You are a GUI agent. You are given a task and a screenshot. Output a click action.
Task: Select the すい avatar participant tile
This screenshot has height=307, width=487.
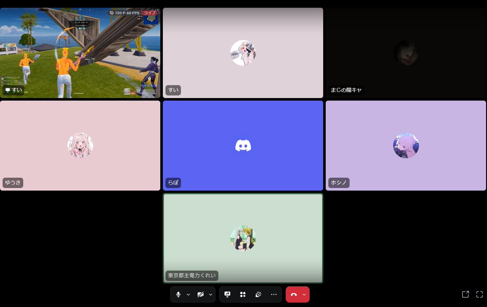[243, 53]
